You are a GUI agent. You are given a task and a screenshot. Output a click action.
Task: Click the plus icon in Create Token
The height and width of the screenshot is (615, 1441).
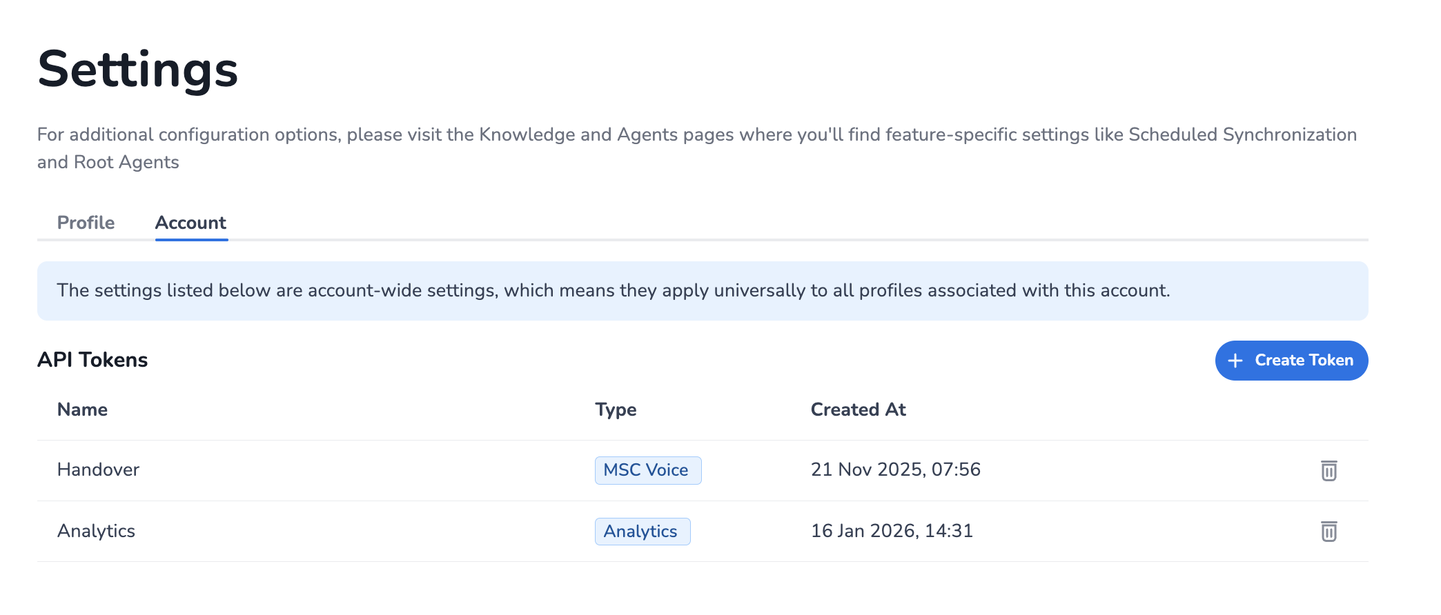(x=1235, y=361)
